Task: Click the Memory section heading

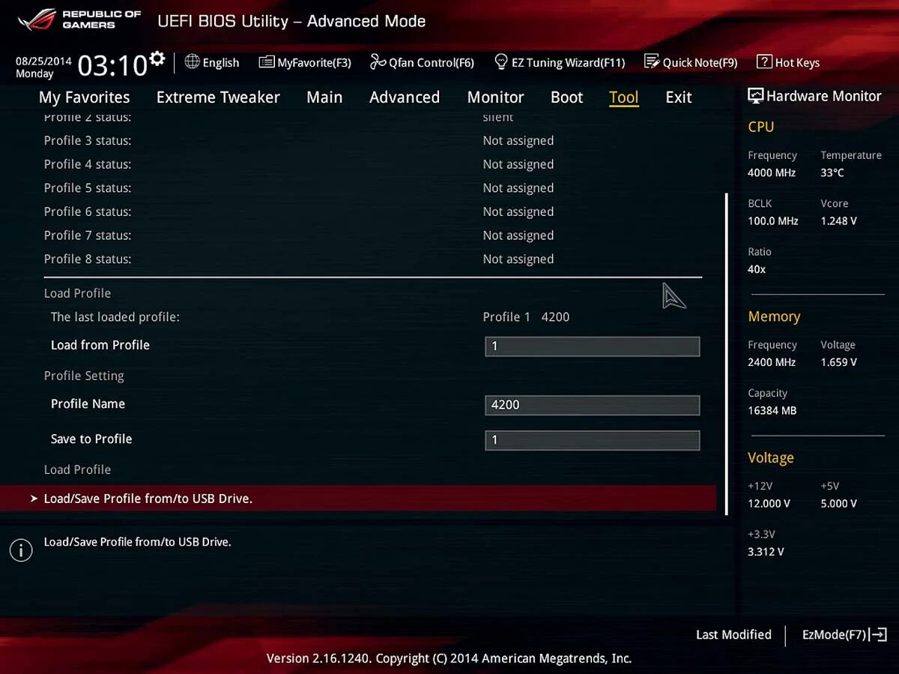Action: click(774, 316)
